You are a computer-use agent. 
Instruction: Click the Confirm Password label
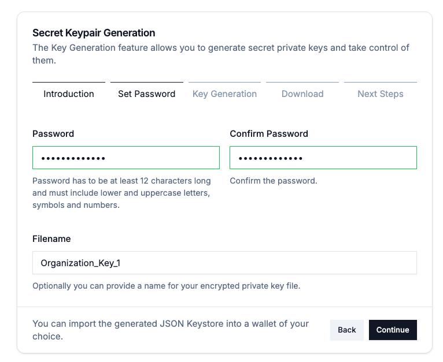click(x=268, y=133)
